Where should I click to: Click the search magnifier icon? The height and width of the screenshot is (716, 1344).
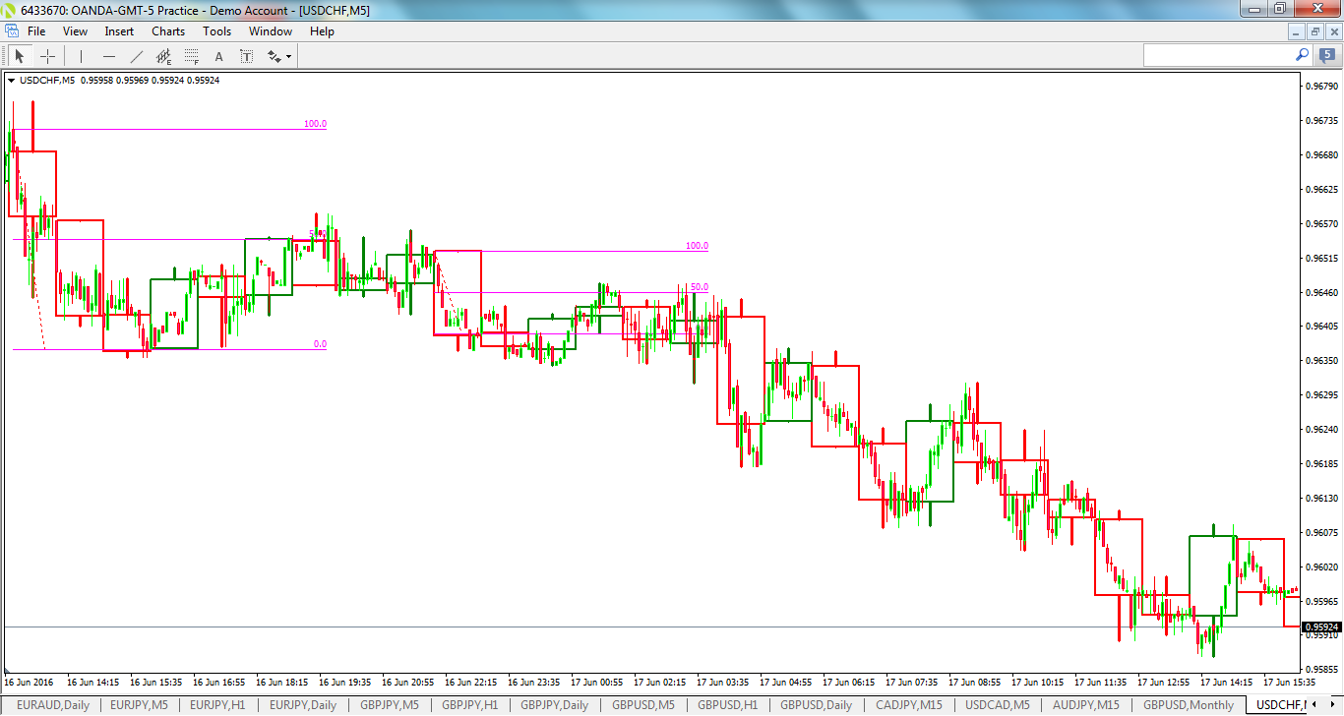[x=1301, y=55]
